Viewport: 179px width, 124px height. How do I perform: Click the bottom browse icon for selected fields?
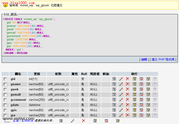point(61,121)
